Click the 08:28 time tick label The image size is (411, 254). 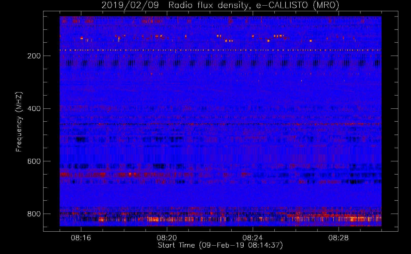339,238
